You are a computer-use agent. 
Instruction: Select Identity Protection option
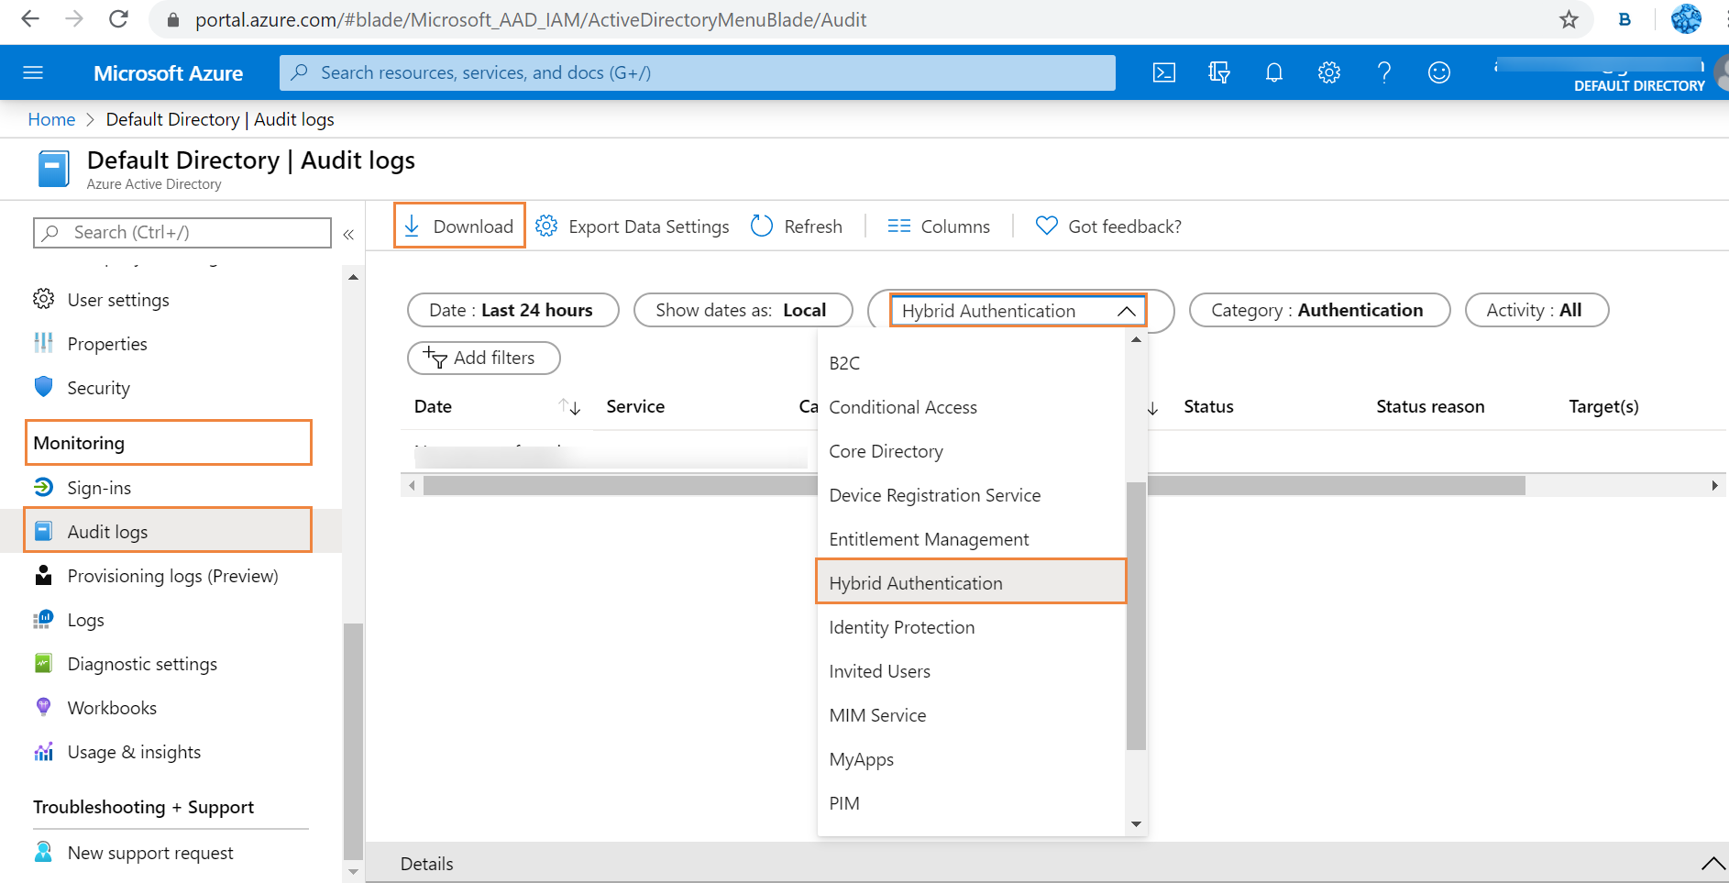tap(972, 627)
